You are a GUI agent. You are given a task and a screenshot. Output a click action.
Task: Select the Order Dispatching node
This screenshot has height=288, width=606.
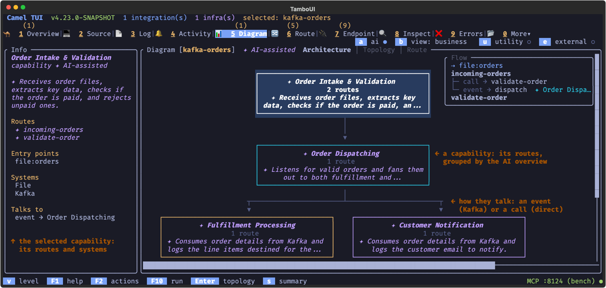click(343, 165)
